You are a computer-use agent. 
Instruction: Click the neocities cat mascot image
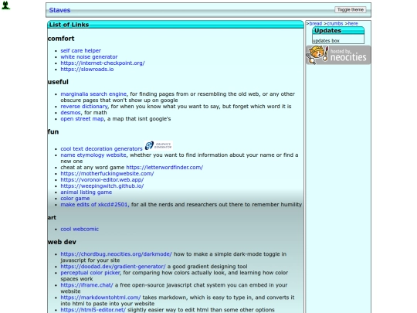(x=317, y=55)
